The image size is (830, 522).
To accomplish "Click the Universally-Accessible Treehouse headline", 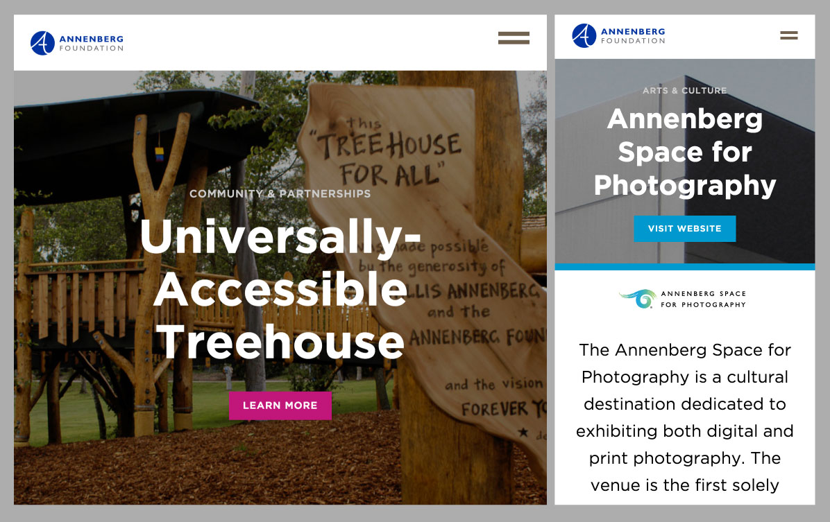I will 280,289.
